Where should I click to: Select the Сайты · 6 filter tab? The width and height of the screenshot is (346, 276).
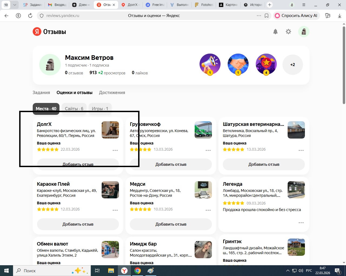point(74,109)
